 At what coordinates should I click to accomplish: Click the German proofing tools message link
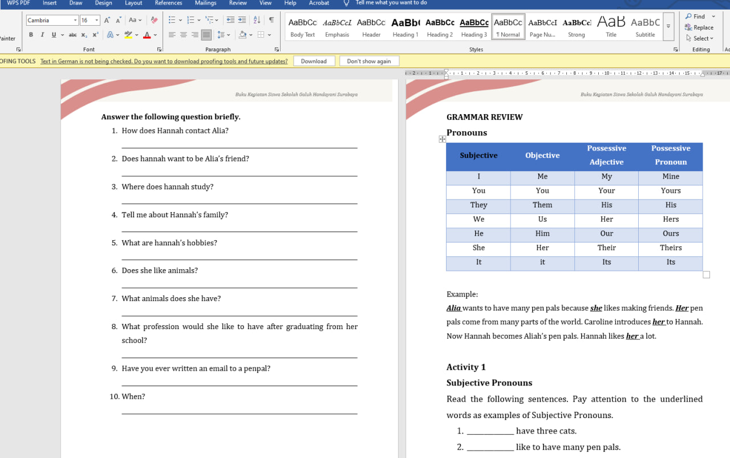pos(164,61)
